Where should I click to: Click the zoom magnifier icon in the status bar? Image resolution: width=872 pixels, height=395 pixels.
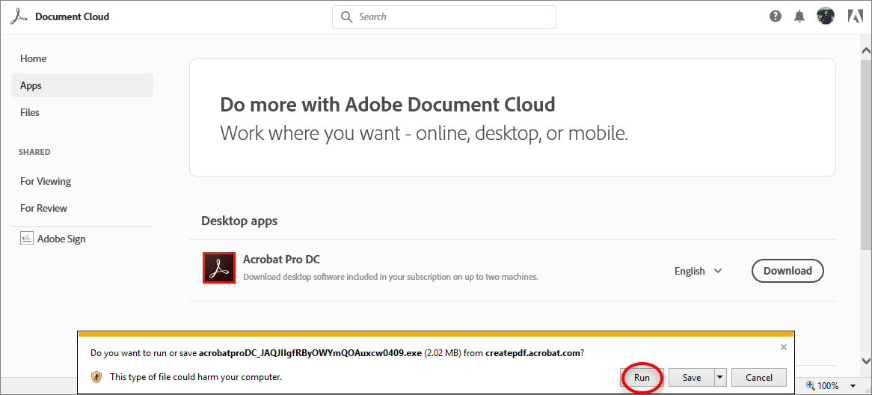(x=810, y=385)
